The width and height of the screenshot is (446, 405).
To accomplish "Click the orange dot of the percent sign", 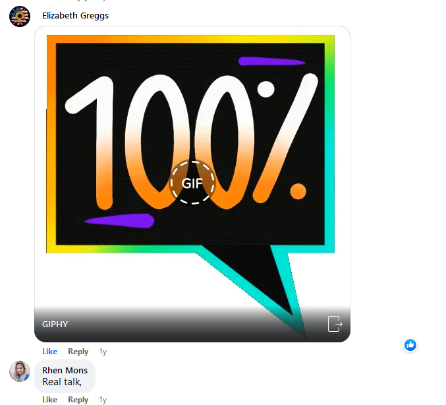I will tap(298, 191).
